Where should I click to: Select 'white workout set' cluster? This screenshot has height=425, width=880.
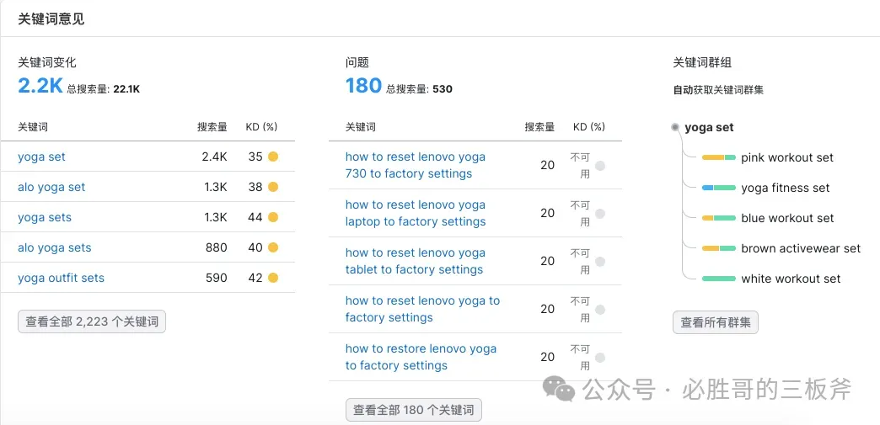[x=791, y=279]
